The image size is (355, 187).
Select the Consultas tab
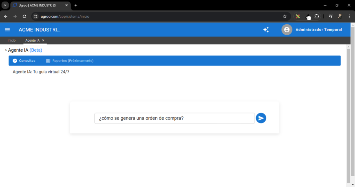[24, 61]
